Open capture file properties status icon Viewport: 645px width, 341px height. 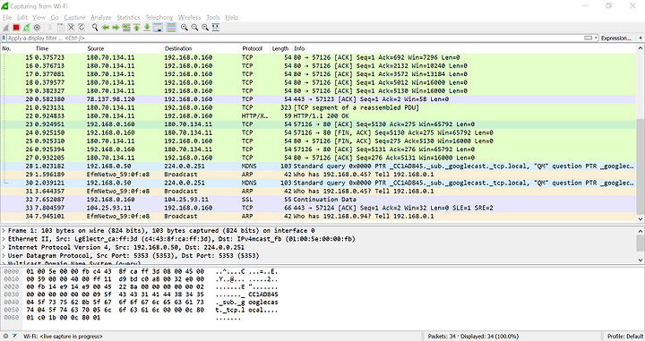coord(15,336)
